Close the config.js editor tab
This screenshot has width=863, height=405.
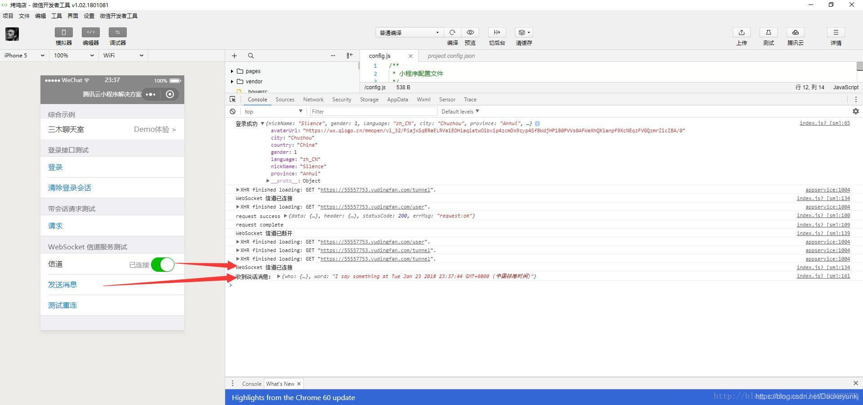click(x=410, y=56)
